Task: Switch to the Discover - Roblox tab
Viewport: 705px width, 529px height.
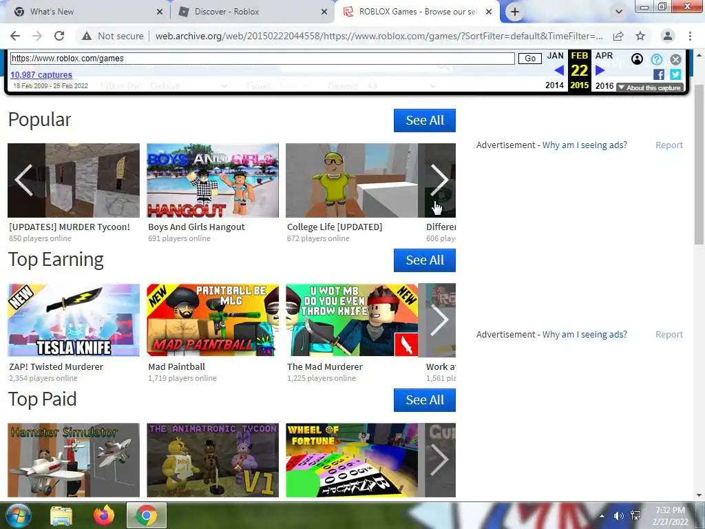Action: tap(252, 12)
